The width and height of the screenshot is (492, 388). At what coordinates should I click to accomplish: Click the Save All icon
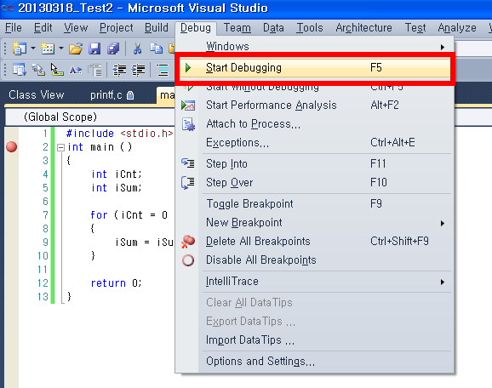(113, 48)
